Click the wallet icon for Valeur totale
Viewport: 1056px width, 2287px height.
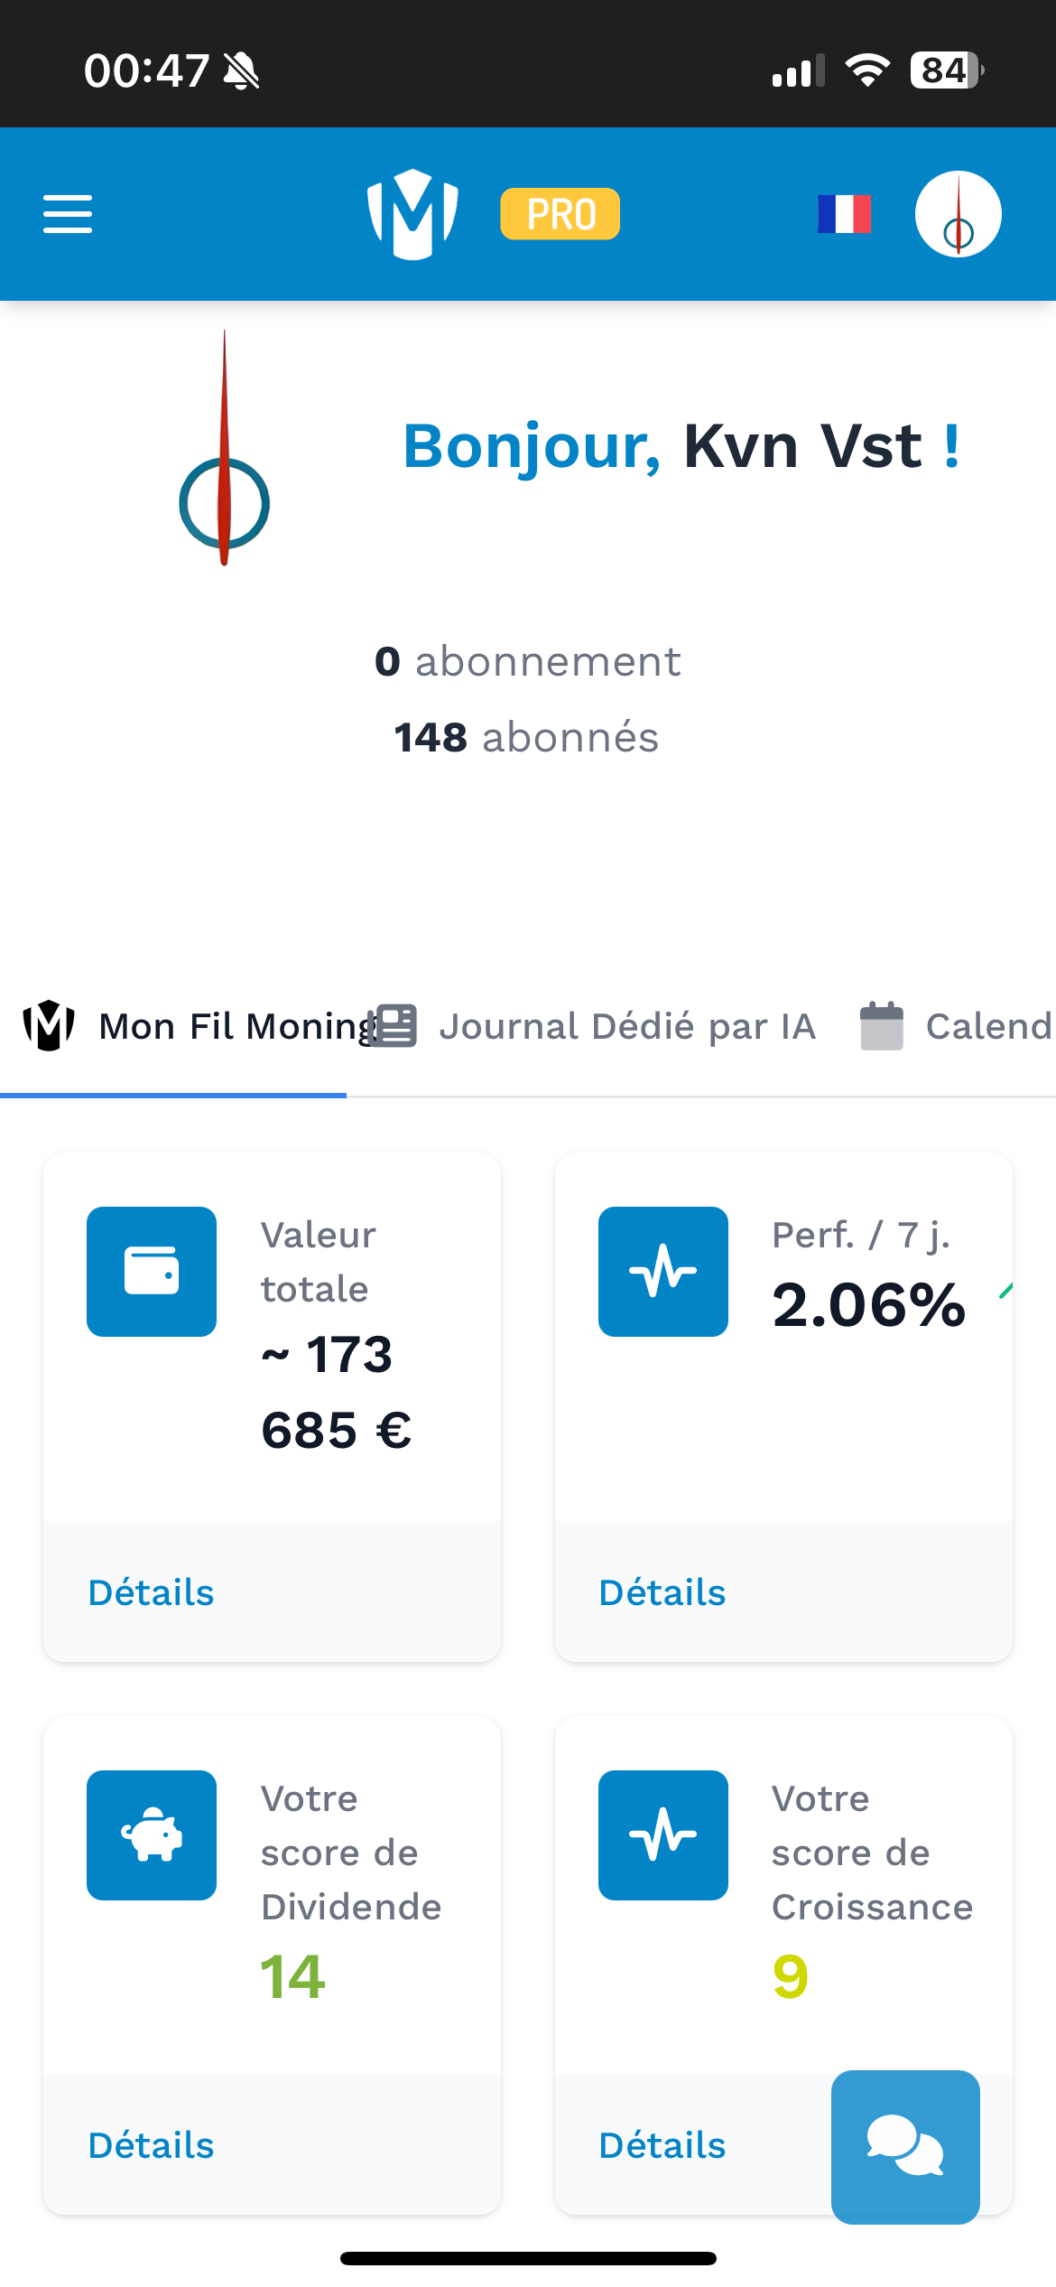(x=152, y=1272)
